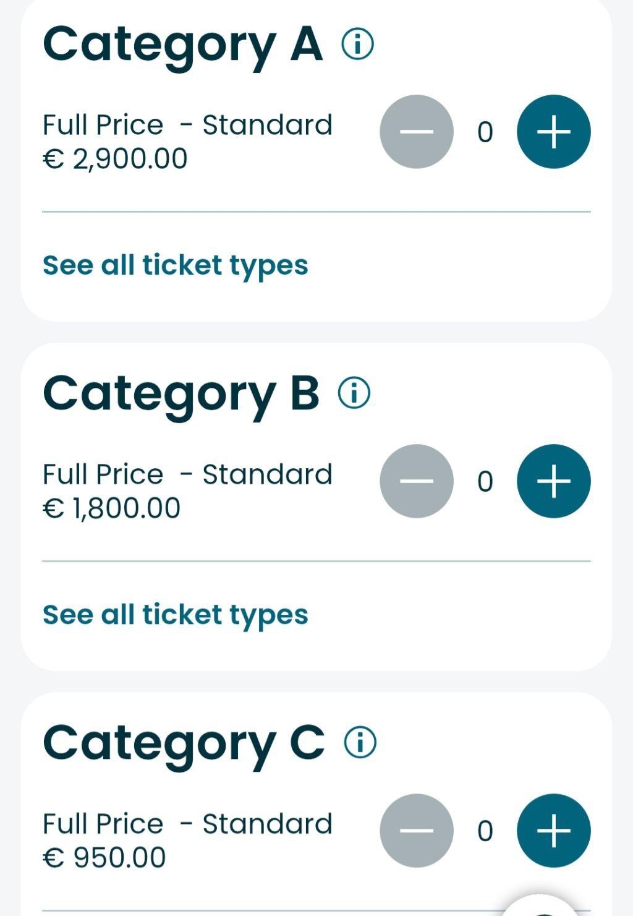
Task: Add one Category C standard ticket
Action: coord(553,831)
